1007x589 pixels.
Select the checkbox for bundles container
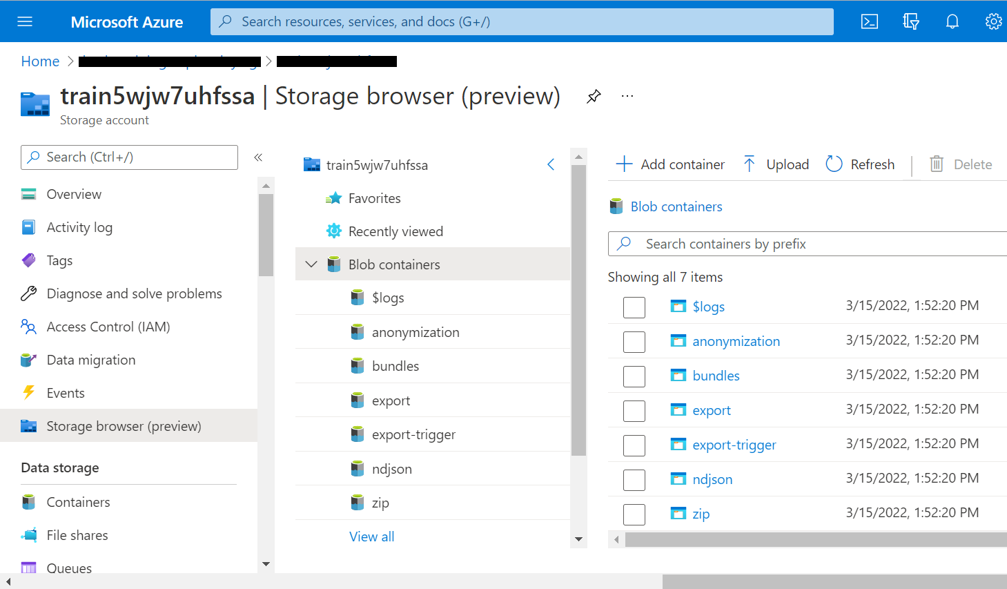click(x=634, y=376)
